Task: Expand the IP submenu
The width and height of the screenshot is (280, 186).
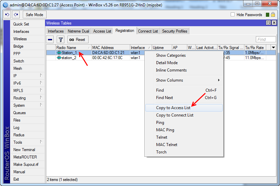Action: point(41,75)
